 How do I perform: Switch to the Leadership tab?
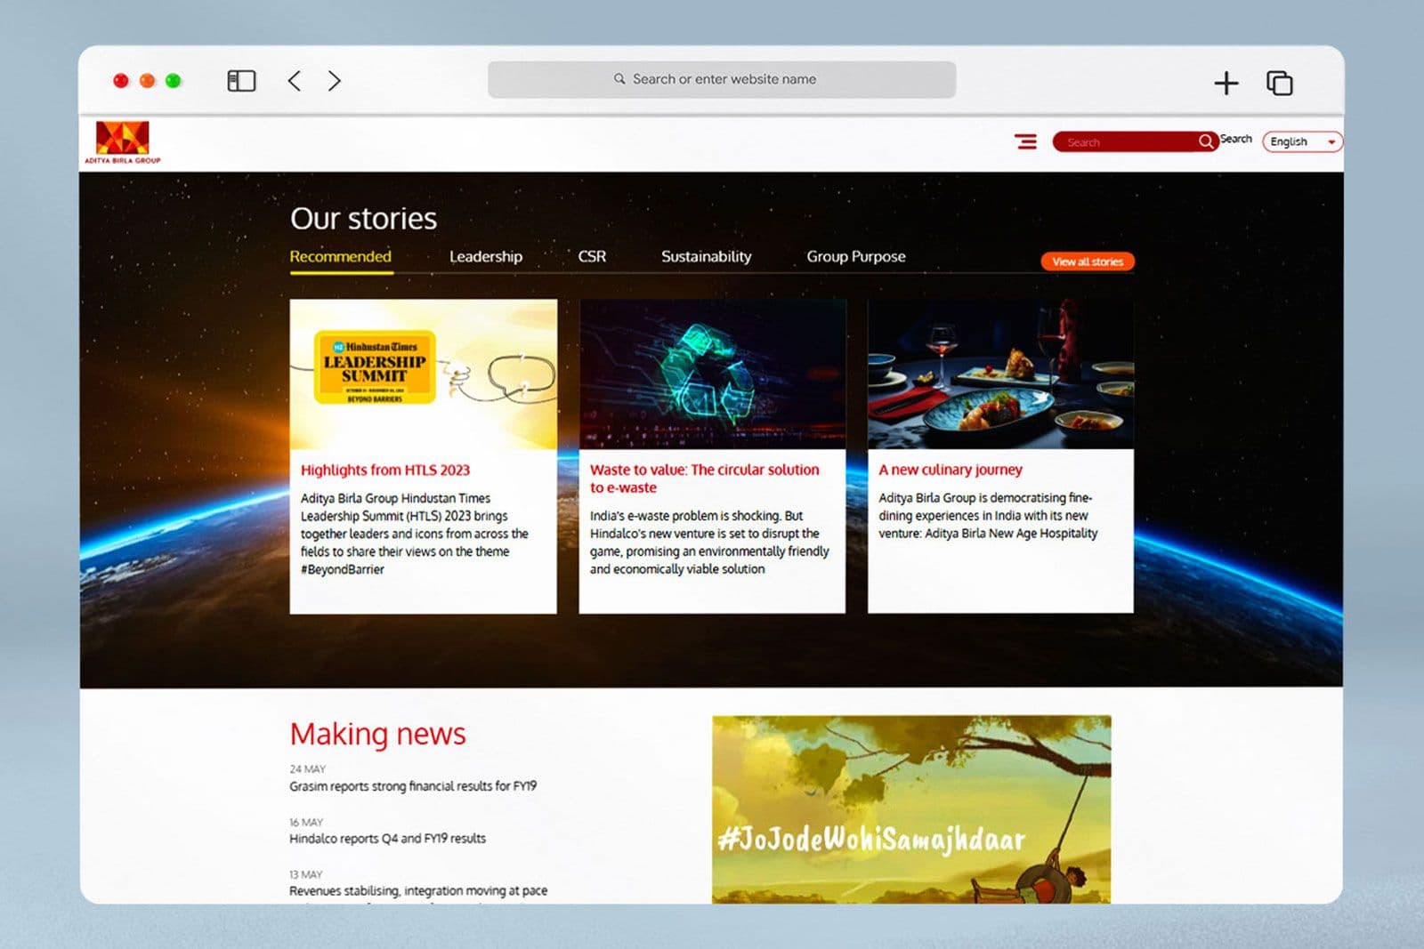[486, 257]
